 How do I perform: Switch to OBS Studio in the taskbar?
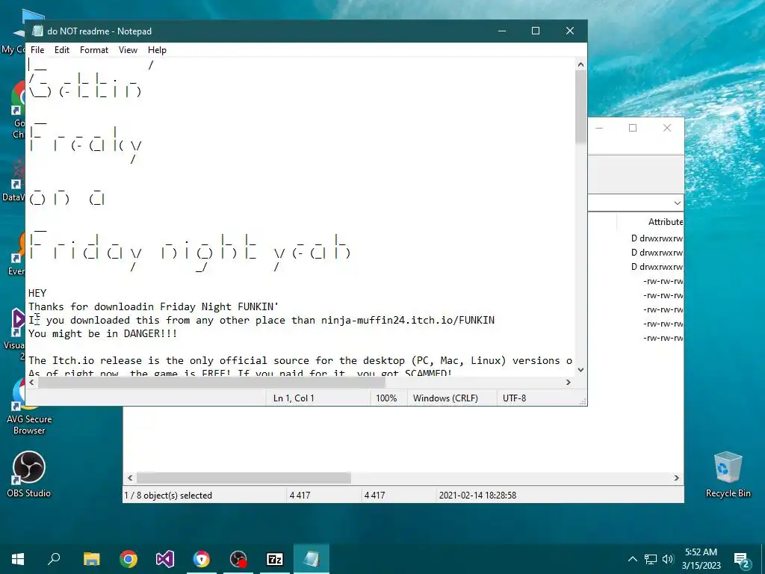tap(238, 559)
